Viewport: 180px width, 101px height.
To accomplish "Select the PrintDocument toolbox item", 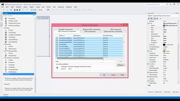I will 13,21.
